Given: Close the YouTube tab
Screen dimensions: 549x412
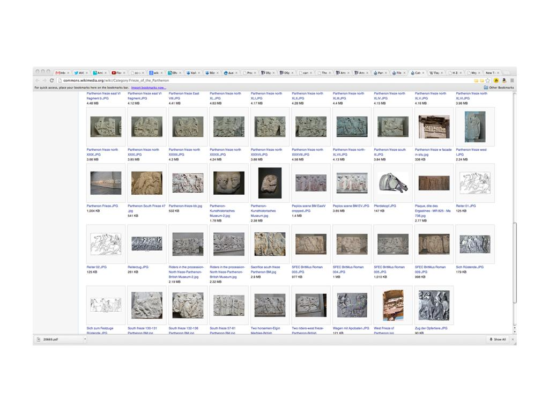Looking at the screenshot, I should [124, 73].
